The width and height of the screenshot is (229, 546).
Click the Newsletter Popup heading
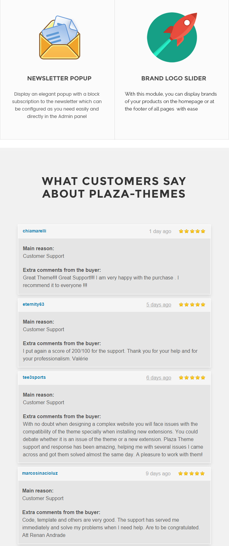point(59,79)
